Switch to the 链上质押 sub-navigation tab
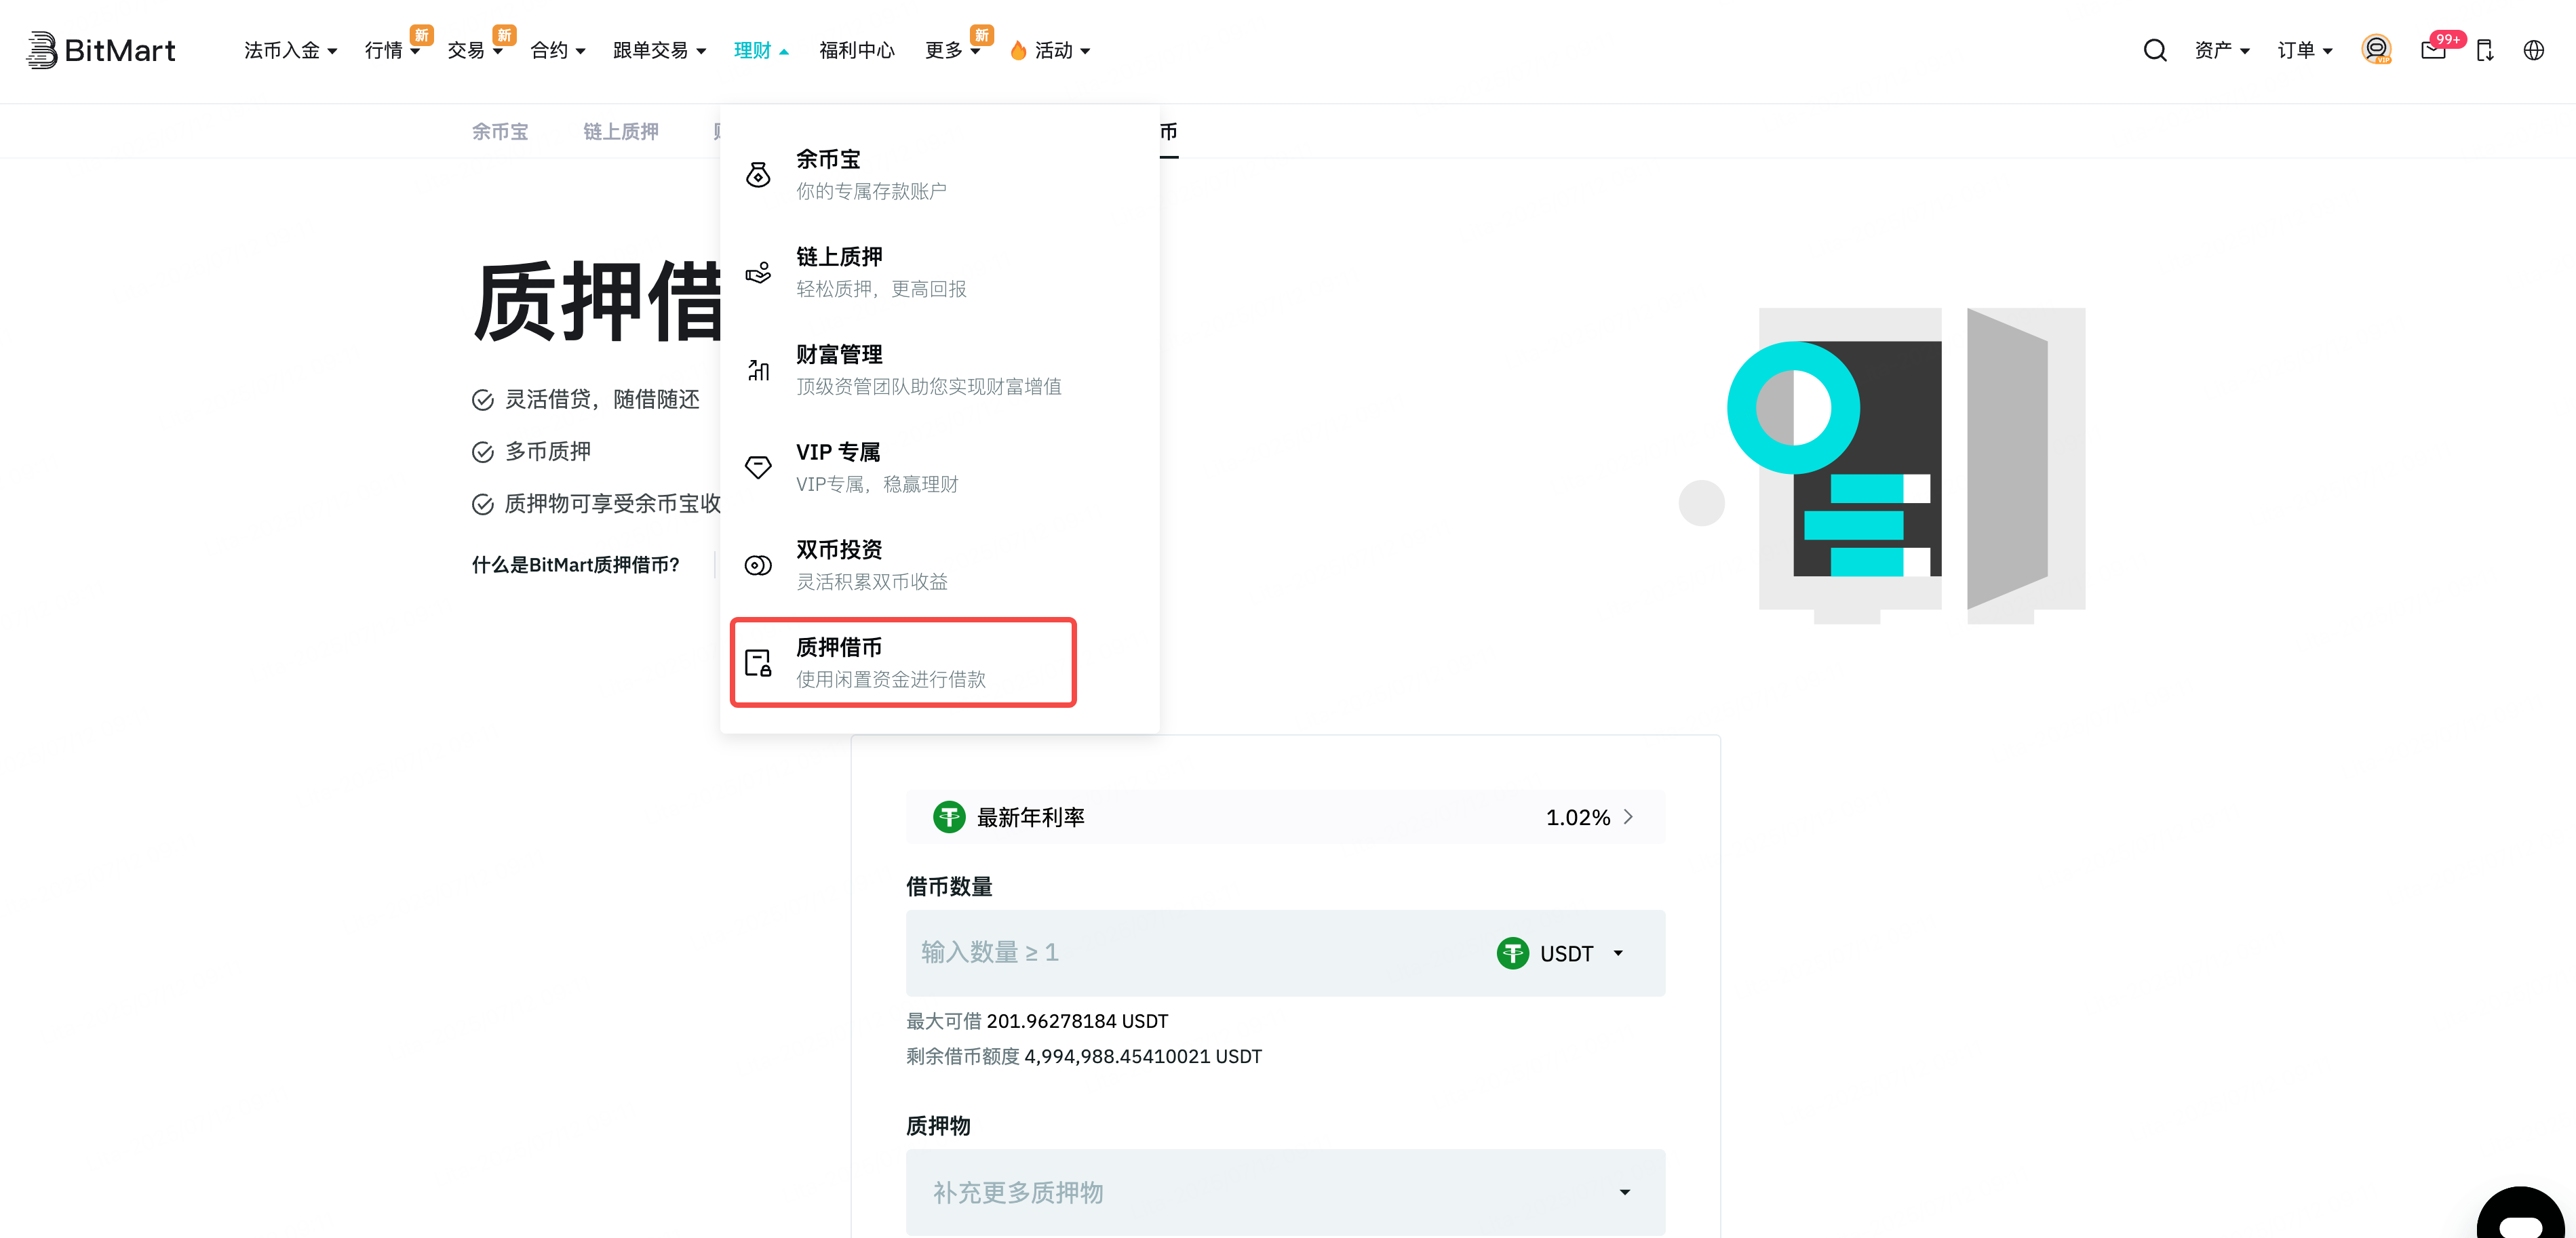The image size is (2576, 1238). click(620, 131)
